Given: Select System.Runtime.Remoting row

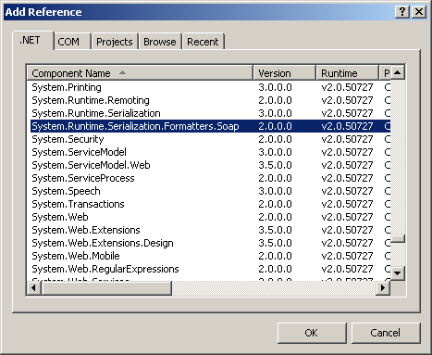Looking at the screenshot, I should (x=210, y=100).
